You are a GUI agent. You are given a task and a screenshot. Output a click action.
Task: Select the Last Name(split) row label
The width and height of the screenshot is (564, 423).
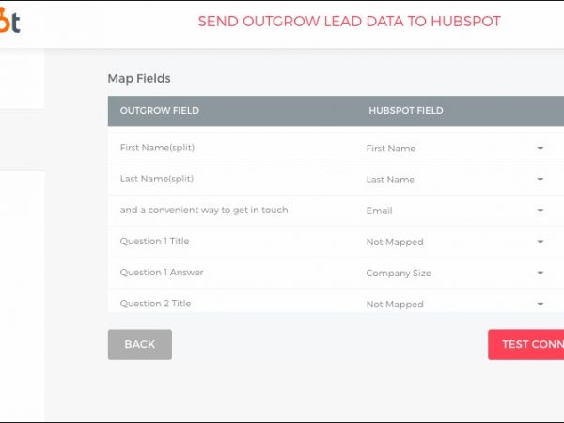click(157, 180)
